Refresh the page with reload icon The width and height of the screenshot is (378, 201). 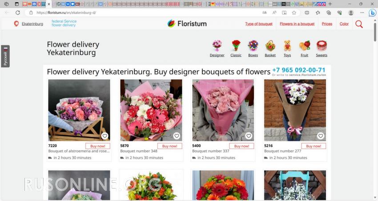tap(18, 12)
